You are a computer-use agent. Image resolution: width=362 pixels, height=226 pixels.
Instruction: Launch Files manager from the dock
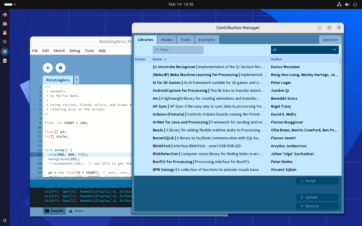(x=5, y=23)
